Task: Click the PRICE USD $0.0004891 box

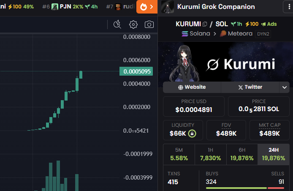Action: (194, 106)
